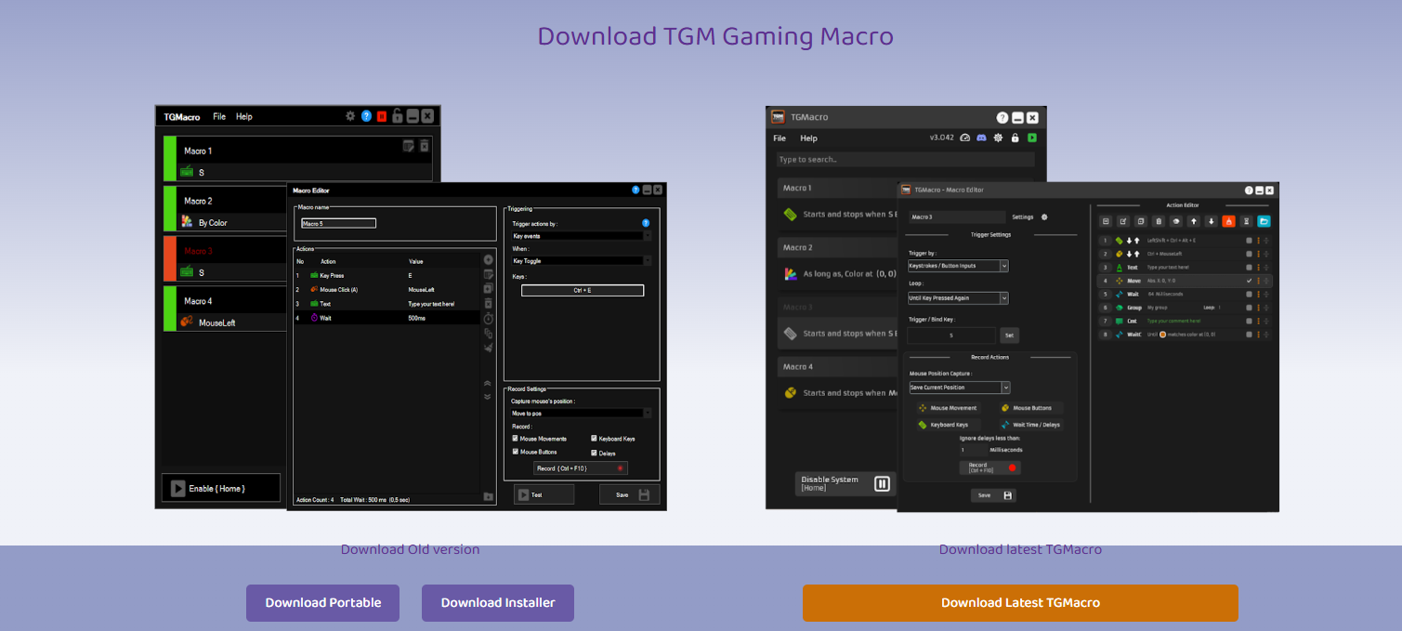Open Help menu in latest TGMacro window

(x=809, y=138)
